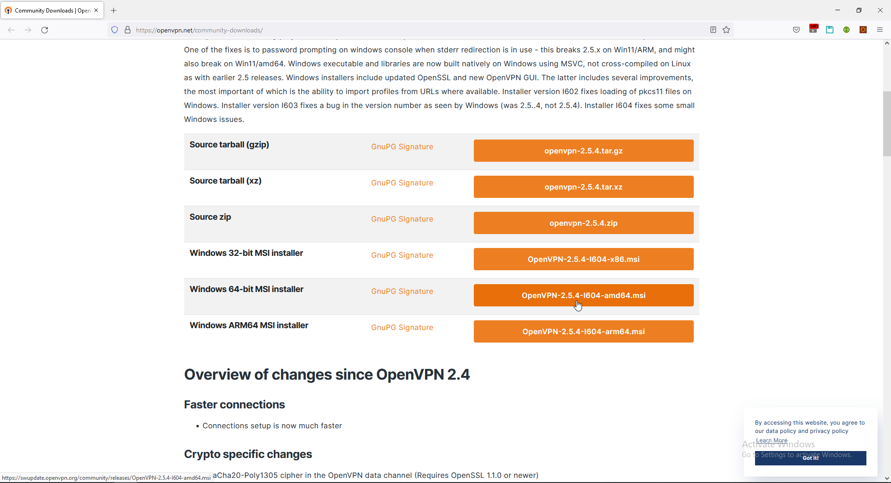Select the Community Downloads tab
This screenshot has width=891, height=483.
pyautogui.click(x=52, y=10)
